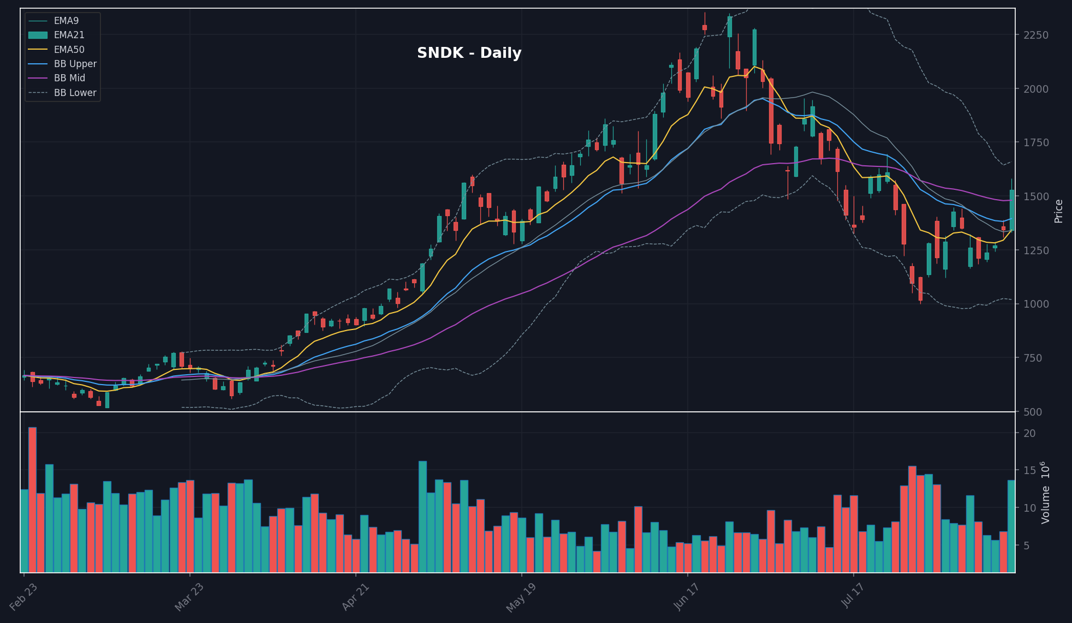Click the tallest red volume bar near Feb 23

click(32, 500)
